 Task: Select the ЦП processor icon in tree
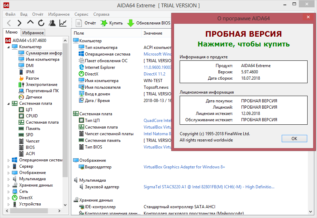click(x=21, y=109)
